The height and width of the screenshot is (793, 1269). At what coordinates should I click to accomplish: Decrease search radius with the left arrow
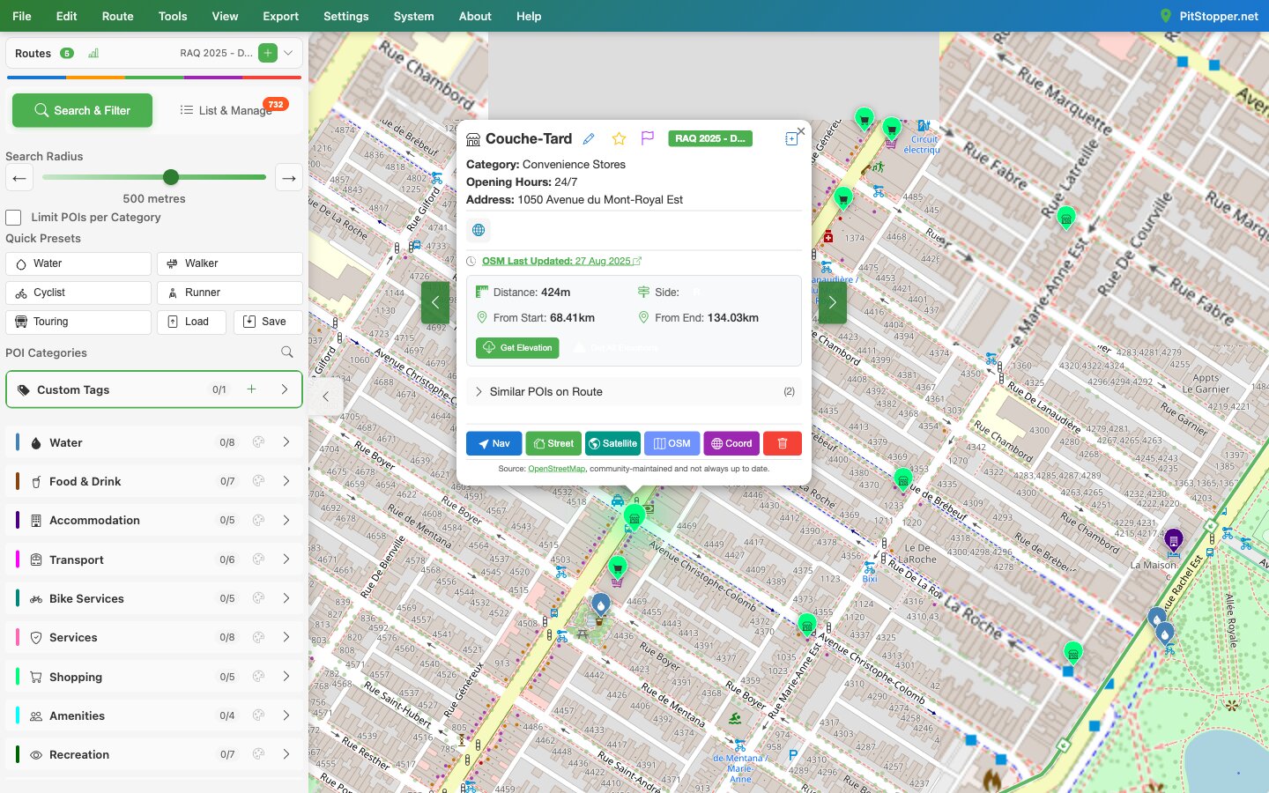point(19,178)
